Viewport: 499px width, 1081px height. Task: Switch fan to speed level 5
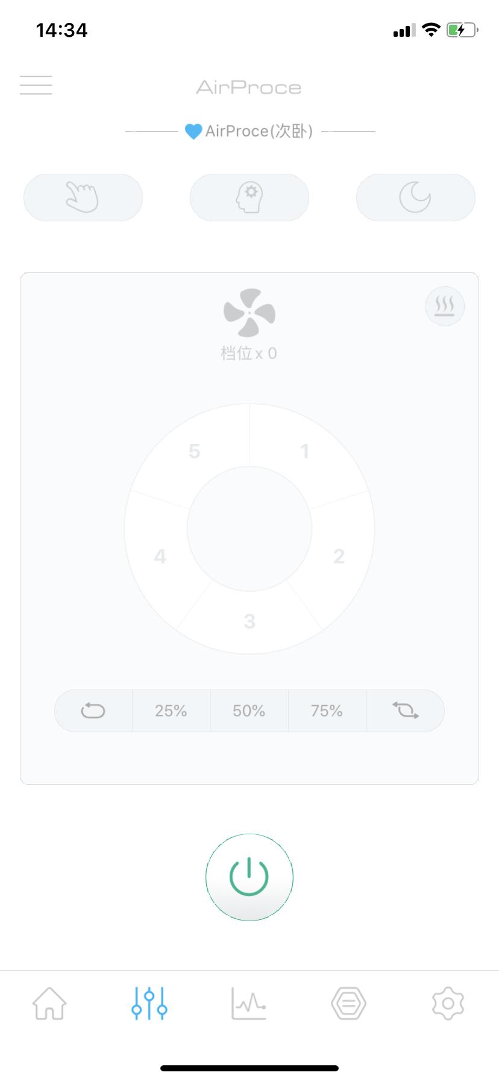click(194, 451)
